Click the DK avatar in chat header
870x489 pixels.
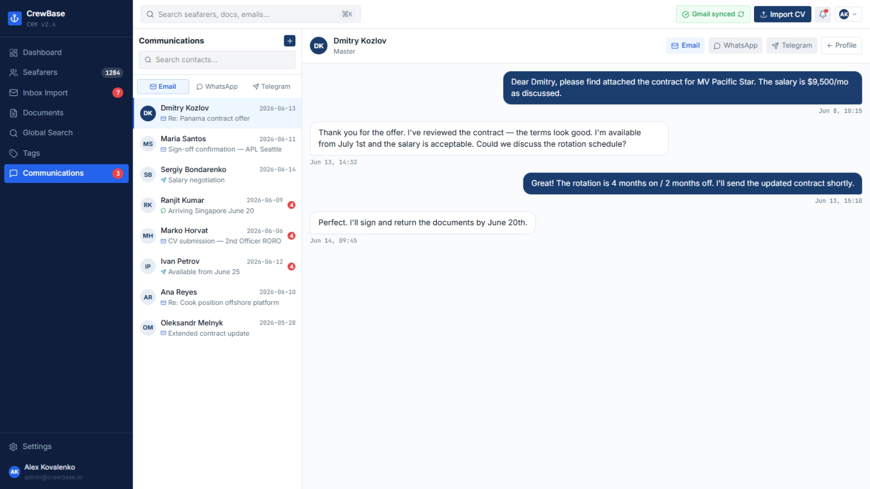(319, 46)
